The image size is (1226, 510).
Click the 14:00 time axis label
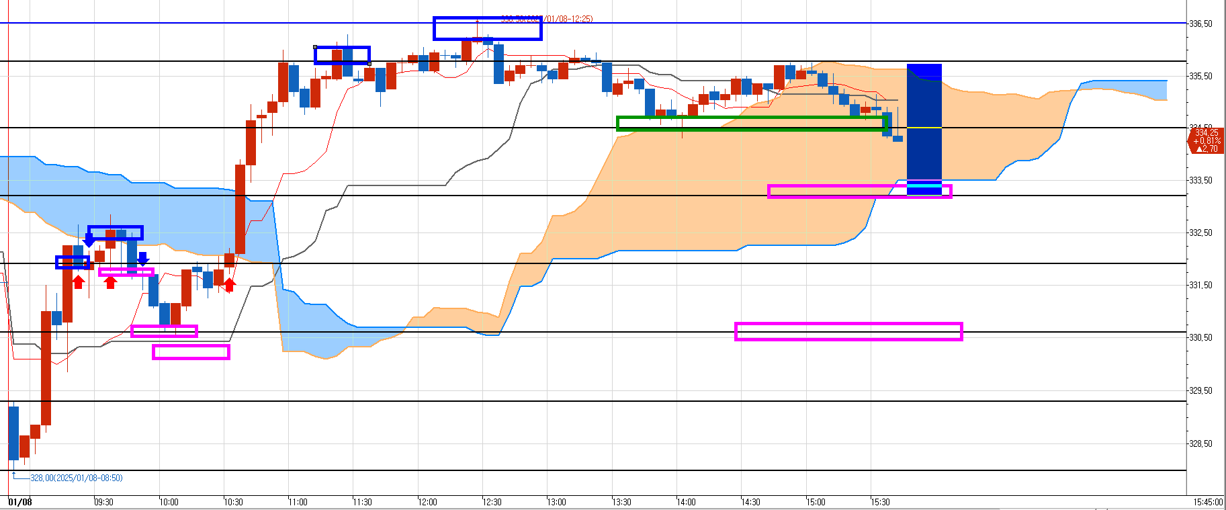pos(686,502)
